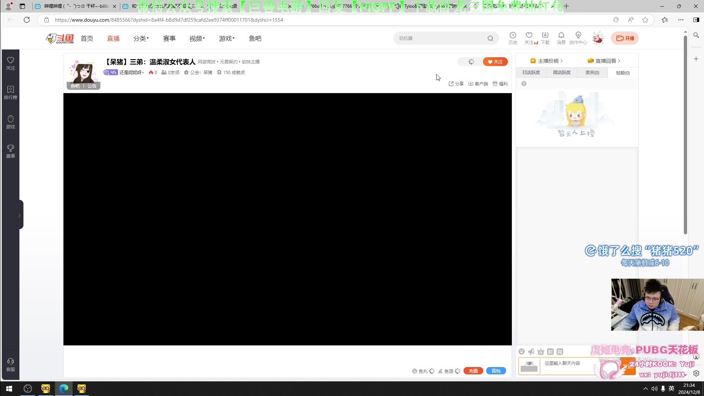This screenshot has height=396, width=704.
Task: Switch to 周活跃度 tab
Action: click(x=562, y=73)
